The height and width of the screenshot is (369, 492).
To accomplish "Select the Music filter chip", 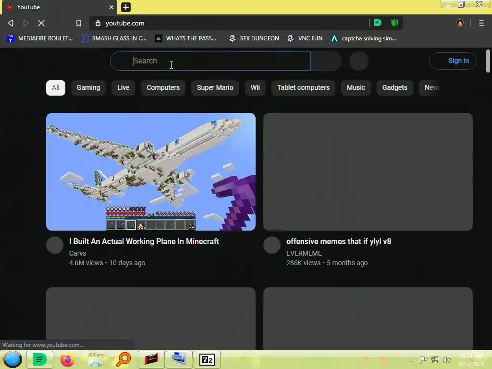I will coord(356,87).
